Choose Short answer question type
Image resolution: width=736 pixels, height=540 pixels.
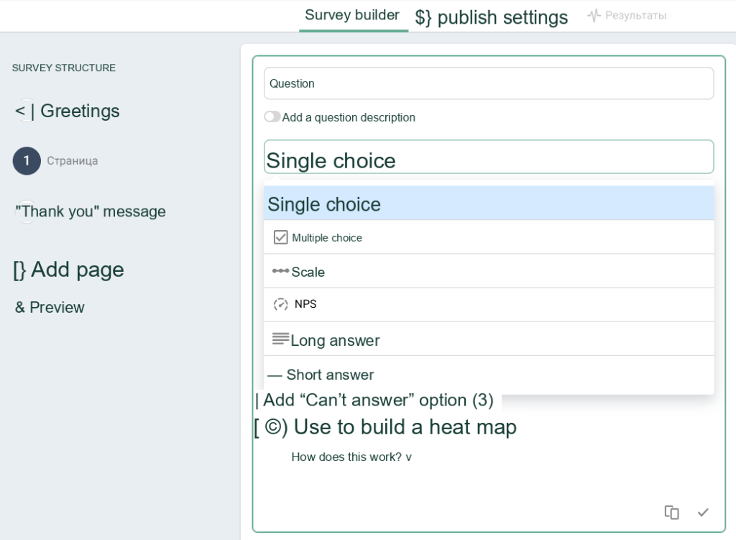(x=489, y=375)
